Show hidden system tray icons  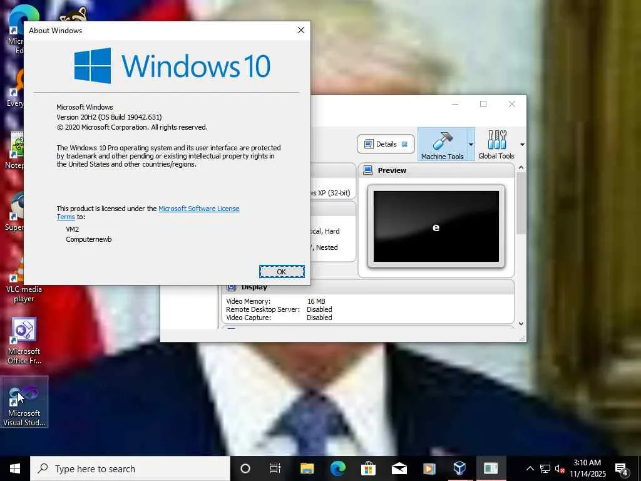[530, 468]
